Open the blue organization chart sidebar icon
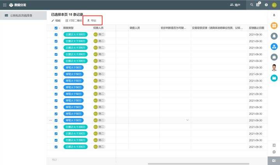 point(274,47)
